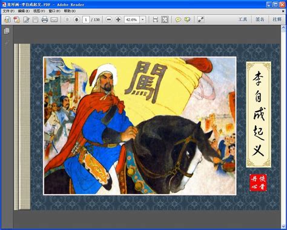Print the document with printer icon
The image size is (287, 230).
45,19
